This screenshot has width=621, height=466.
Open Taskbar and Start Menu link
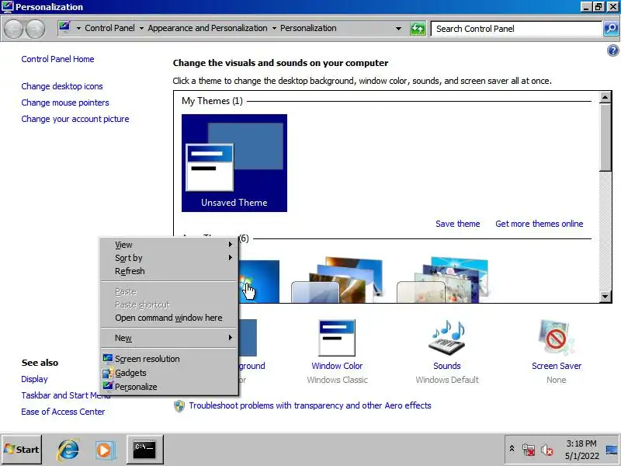(60, 395)
